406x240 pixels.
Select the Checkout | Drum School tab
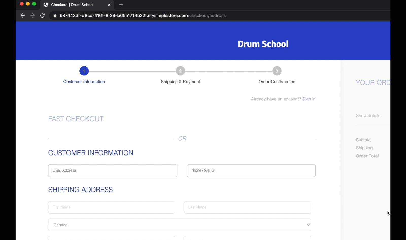coord(72,5)
